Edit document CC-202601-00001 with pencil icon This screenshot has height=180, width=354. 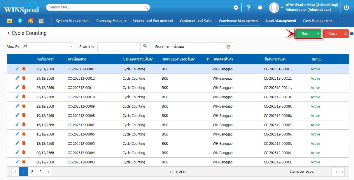pos(17,69)
